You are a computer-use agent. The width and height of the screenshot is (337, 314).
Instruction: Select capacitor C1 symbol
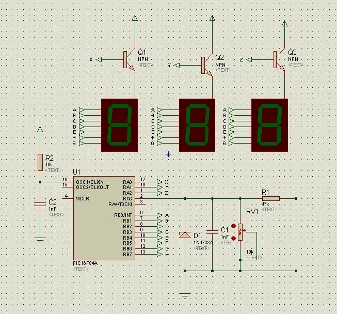coord(212,232)
